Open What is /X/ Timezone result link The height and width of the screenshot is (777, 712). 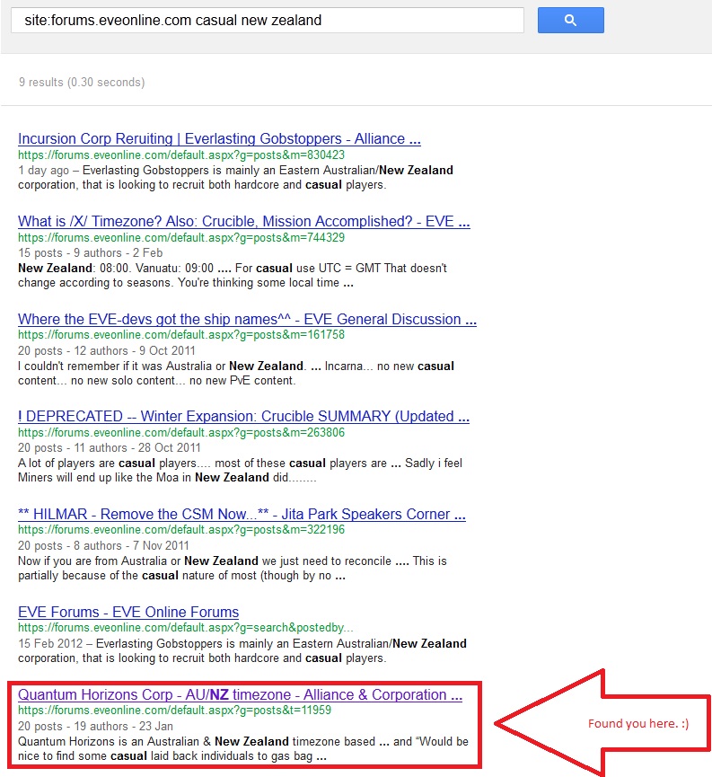tap(244, 222)
